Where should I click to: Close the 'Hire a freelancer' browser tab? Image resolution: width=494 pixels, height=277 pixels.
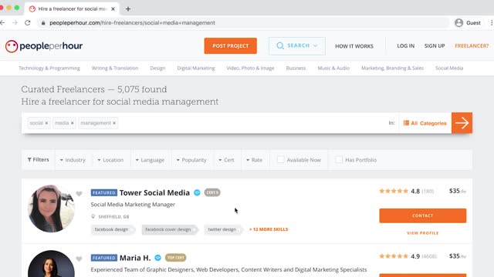[x=113, y=8]
